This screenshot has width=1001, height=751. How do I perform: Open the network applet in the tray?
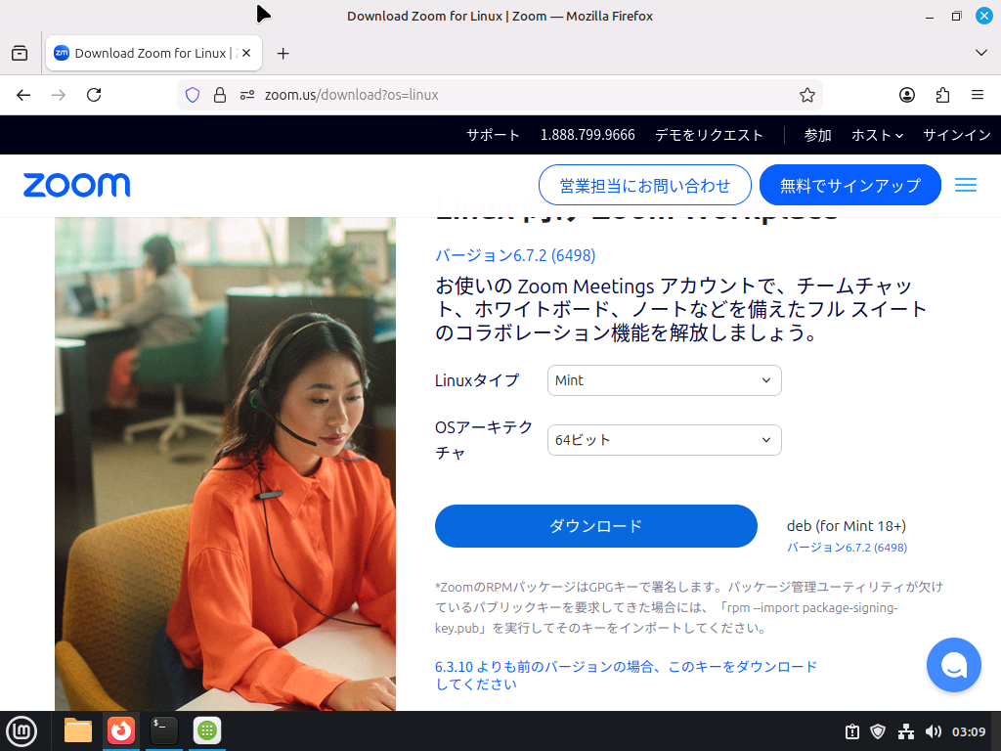tap(904, 731)
